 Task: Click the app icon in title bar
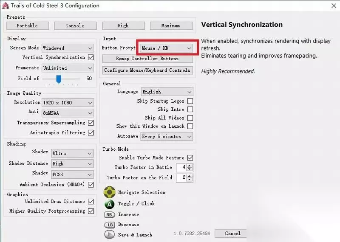point(5,6)
